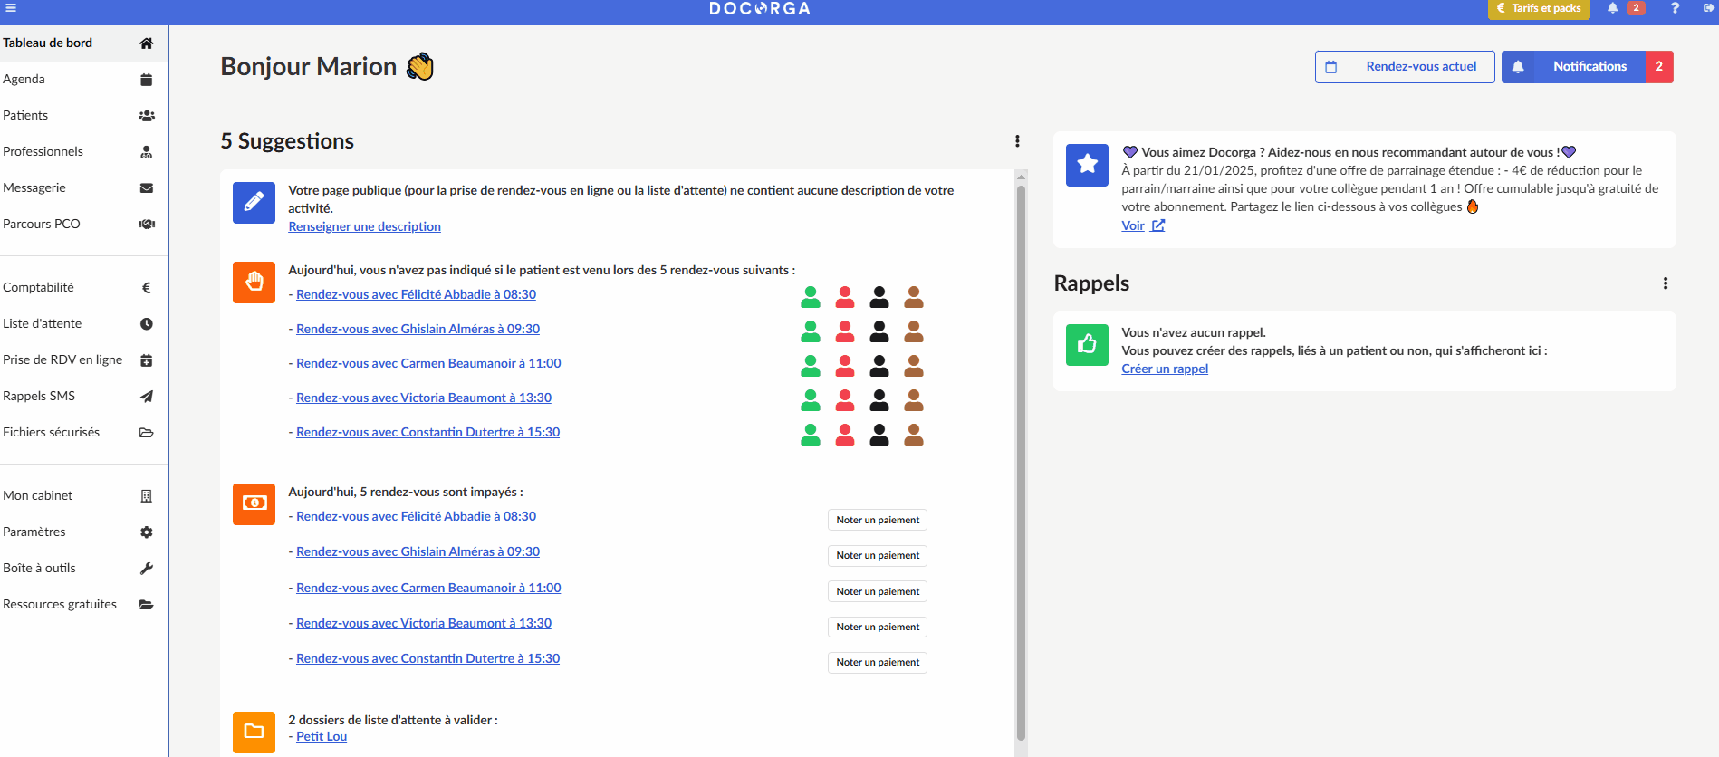The width and height of the screenshot is (1719, 757).
Task: Click the Fichiers sécurisés folder icon
Action: point(147,433)
